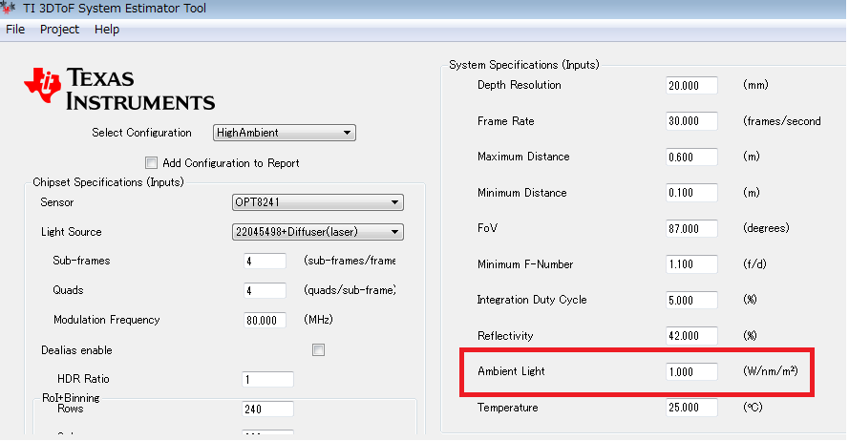Screen dimensions: 849x441
Task: Open the Project menu
Action: point(59,30)
